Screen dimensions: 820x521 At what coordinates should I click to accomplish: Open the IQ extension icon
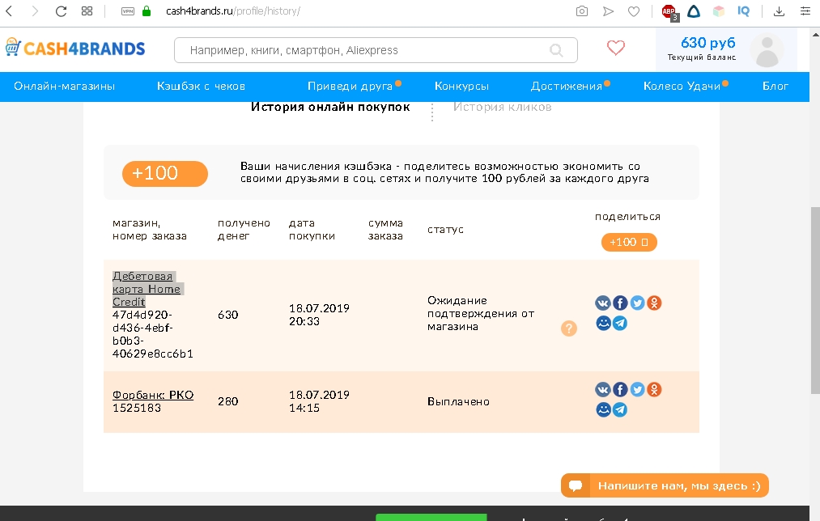743,11
